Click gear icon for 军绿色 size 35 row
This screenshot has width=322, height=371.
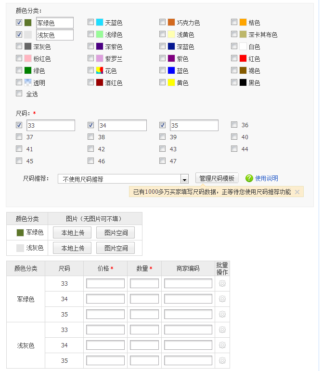click(x=222, y=314)
